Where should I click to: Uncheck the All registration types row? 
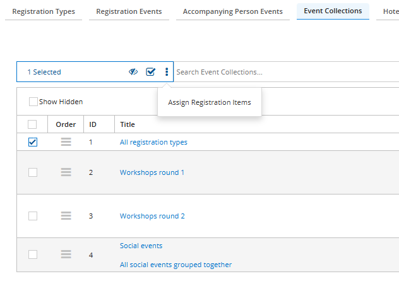[x=33, y=142]
